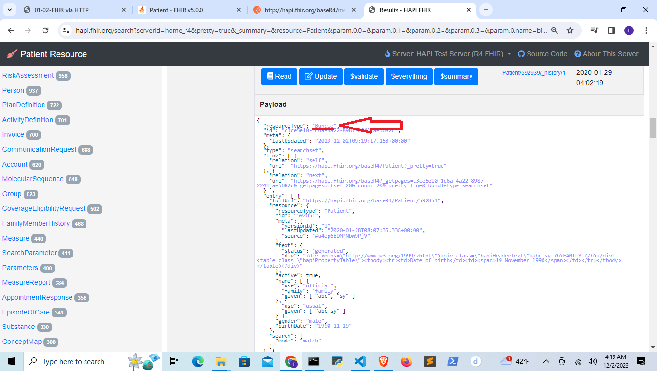
Task: Open Visual Studio Code from the taskbar
Action: click(x=360, y=361)
